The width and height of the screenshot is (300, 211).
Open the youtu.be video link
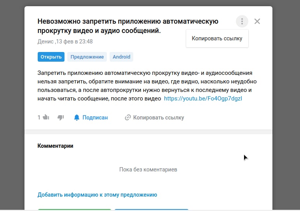point(203,99)
